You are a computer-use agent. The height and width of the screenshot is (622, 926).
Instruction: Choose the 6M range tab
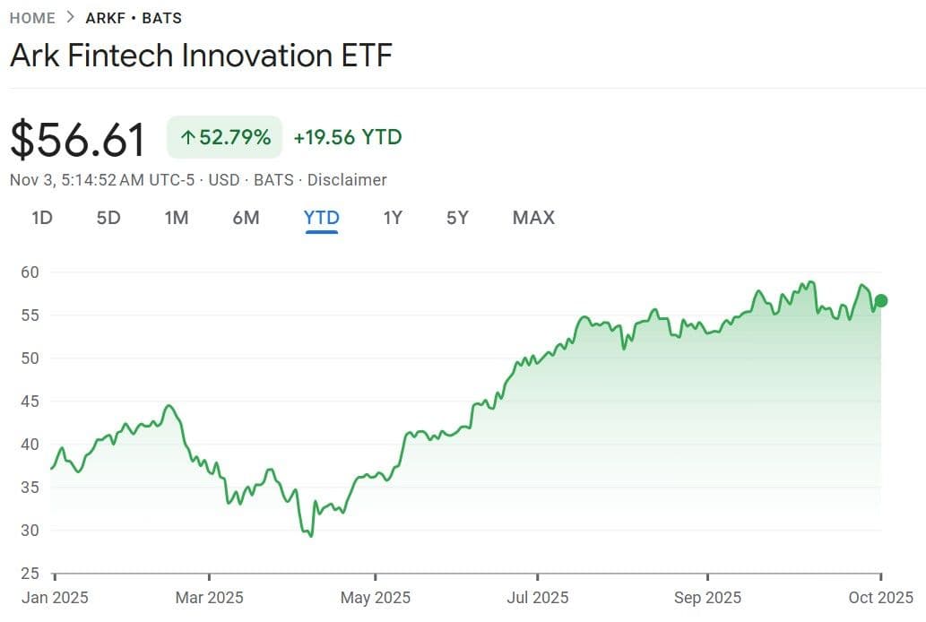246,217
